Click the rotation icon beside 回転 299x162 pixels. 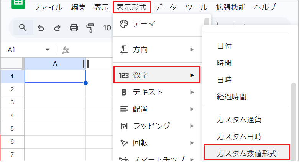(124, 143)
